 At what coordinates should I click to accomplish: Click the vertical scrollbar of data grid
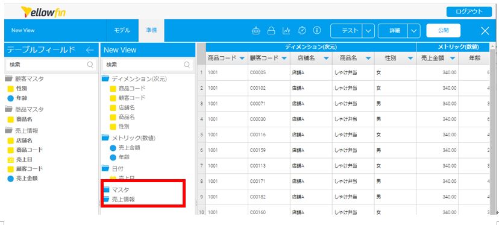492,129
